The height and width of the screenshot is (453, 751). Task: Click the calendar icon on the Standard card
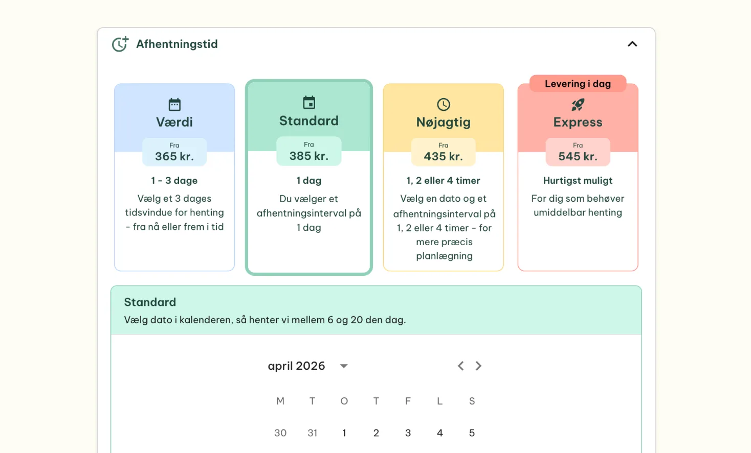(x=308, y=102)
